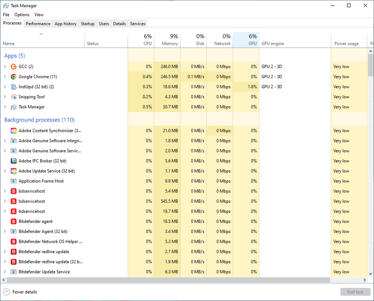Viewport: 374px width, 301px height.
Task: Click the Bitdefender Agent (32 bit) icon
Action: click(x=14, y=231)
